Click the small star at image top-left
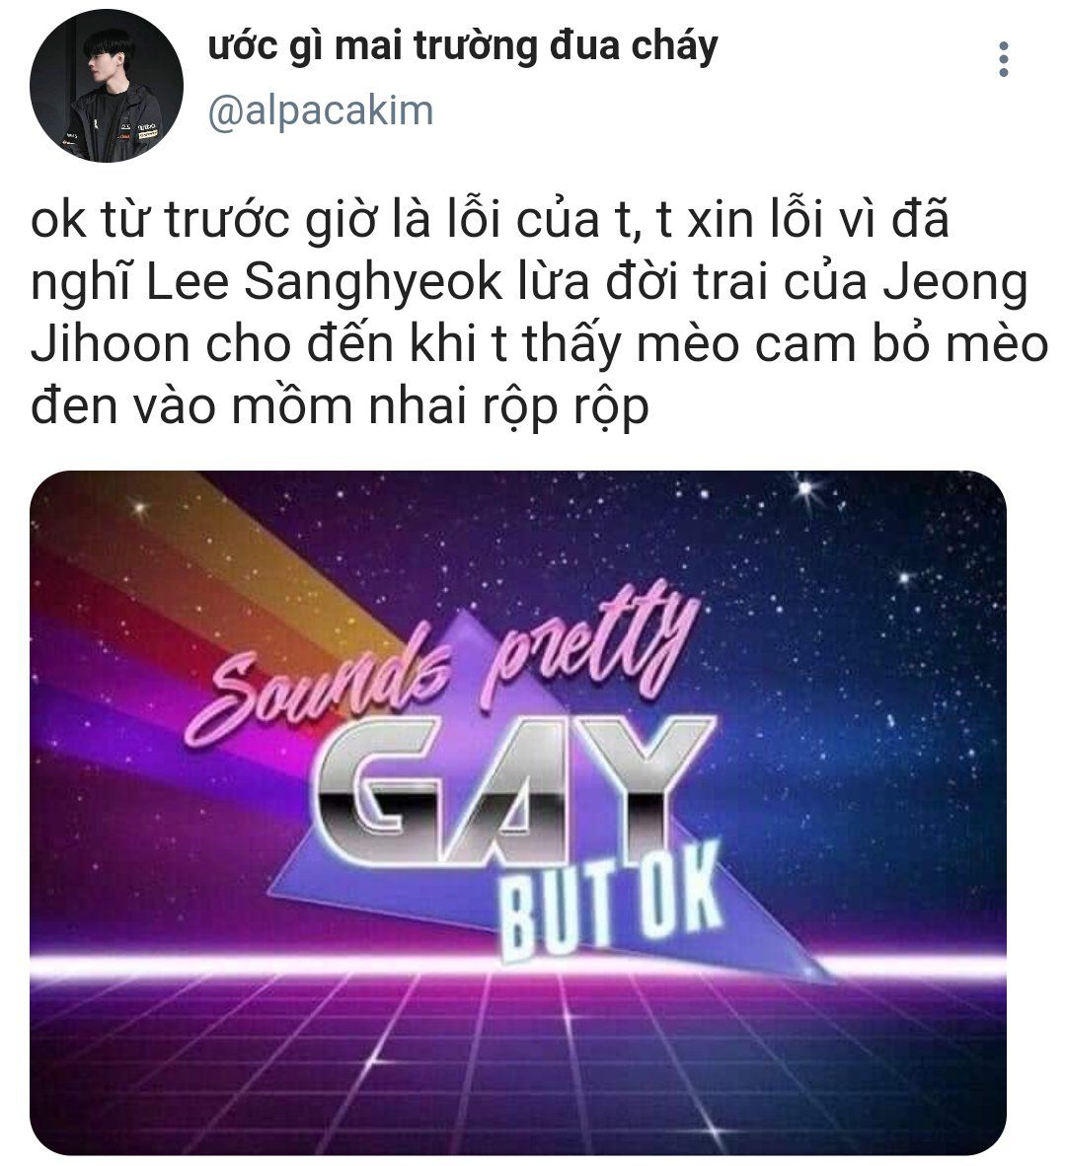This screenshot has height=1166, width=1066. pyautogui.click(x=139, y=508)
